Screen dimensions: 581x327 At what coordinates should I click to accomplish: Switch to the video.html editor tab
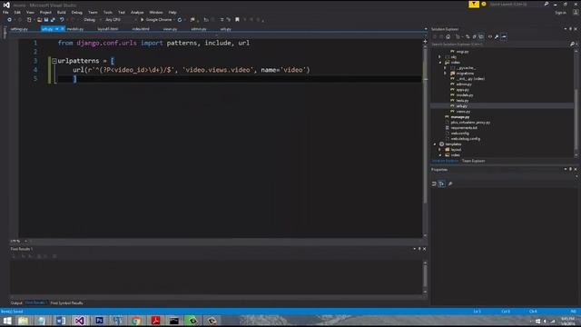[141, 29]
